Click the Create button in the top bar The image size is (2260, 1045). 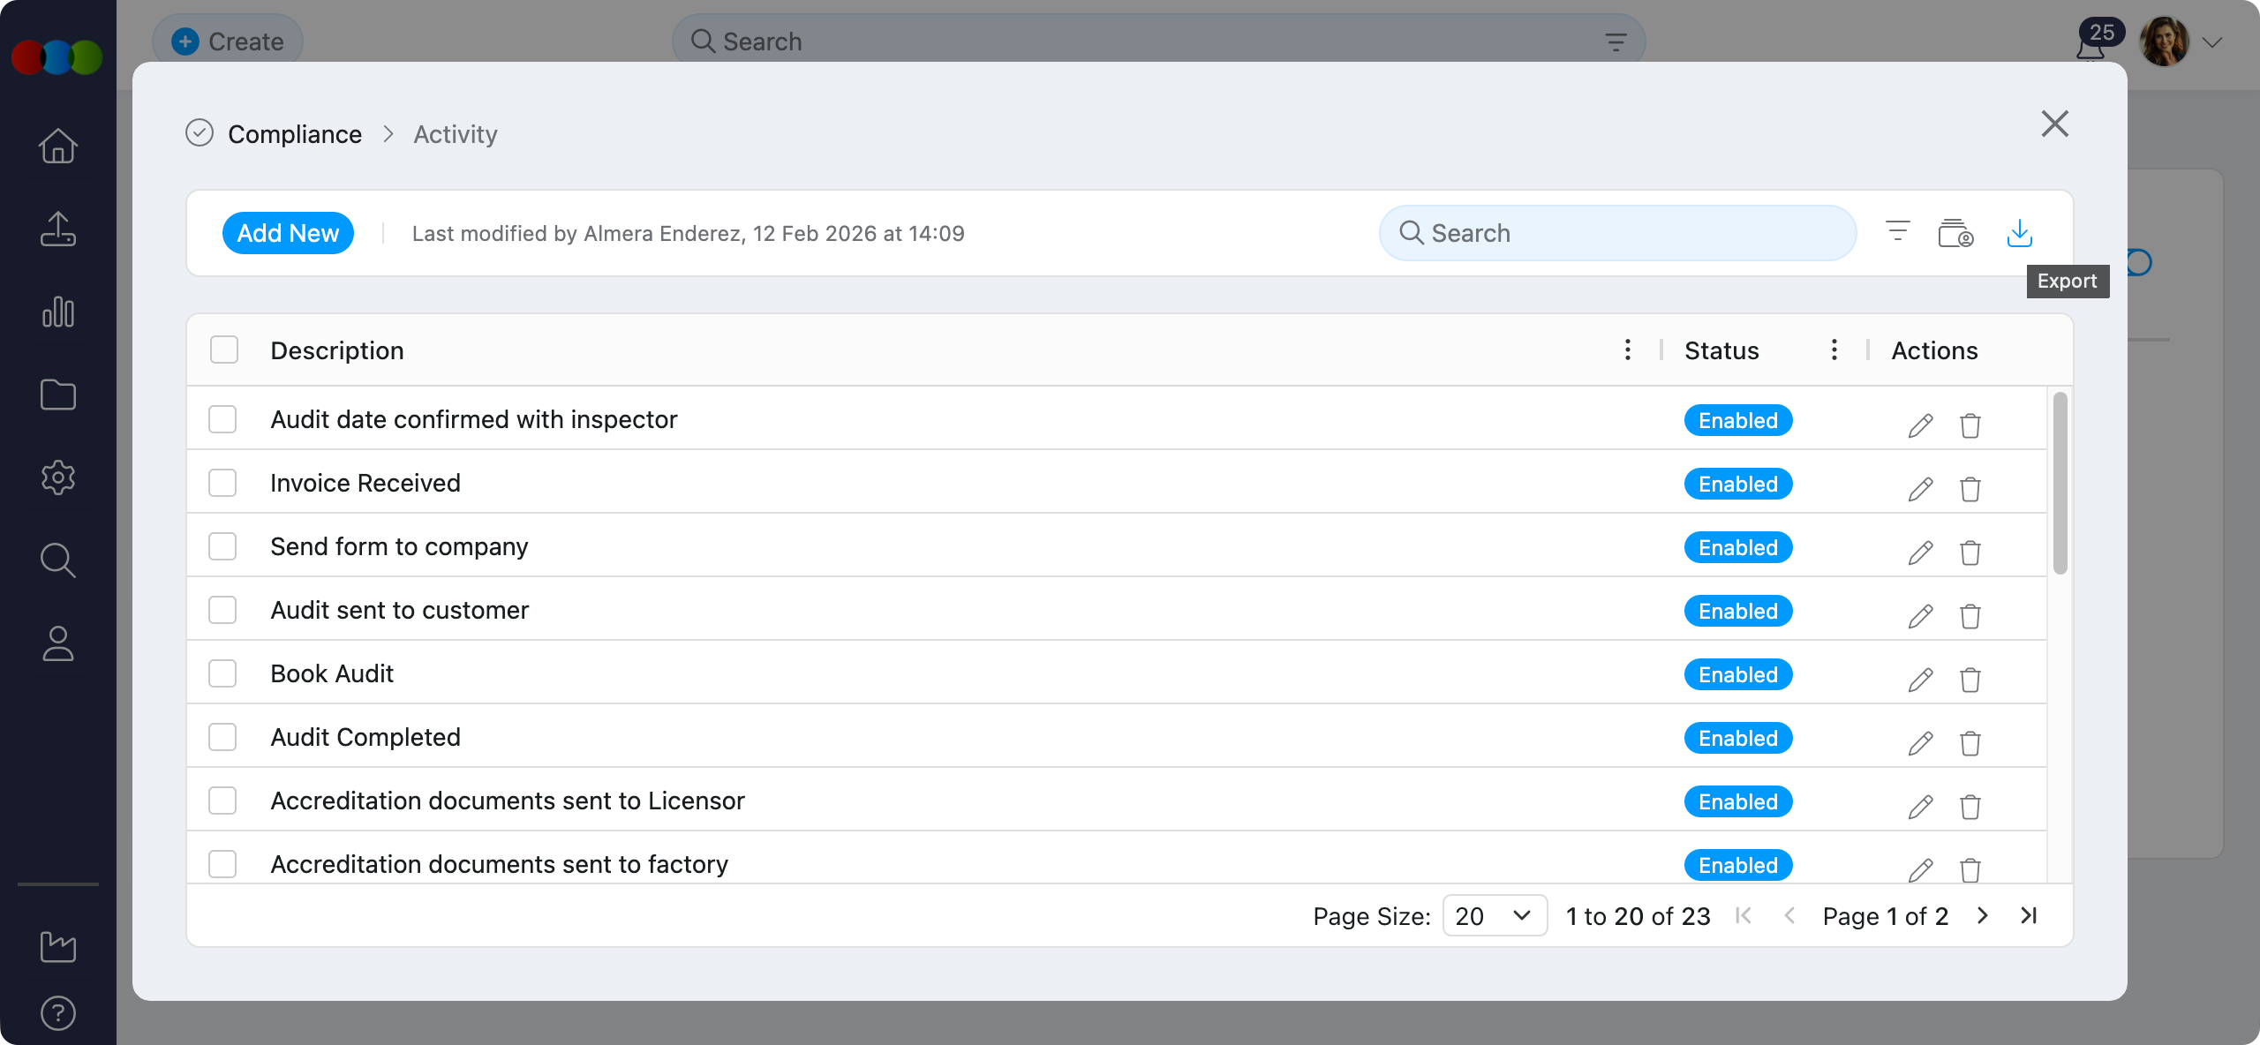[228, 41]
